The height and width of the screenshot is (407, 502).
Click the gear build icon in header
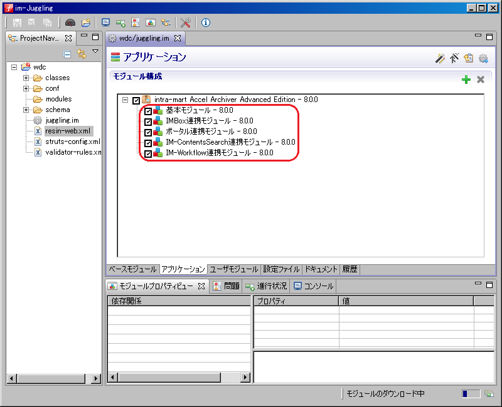click(483, 58)
